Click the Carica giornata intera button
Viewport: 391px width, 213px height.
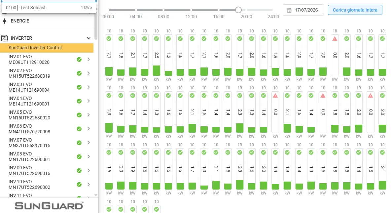click(355, 10)
